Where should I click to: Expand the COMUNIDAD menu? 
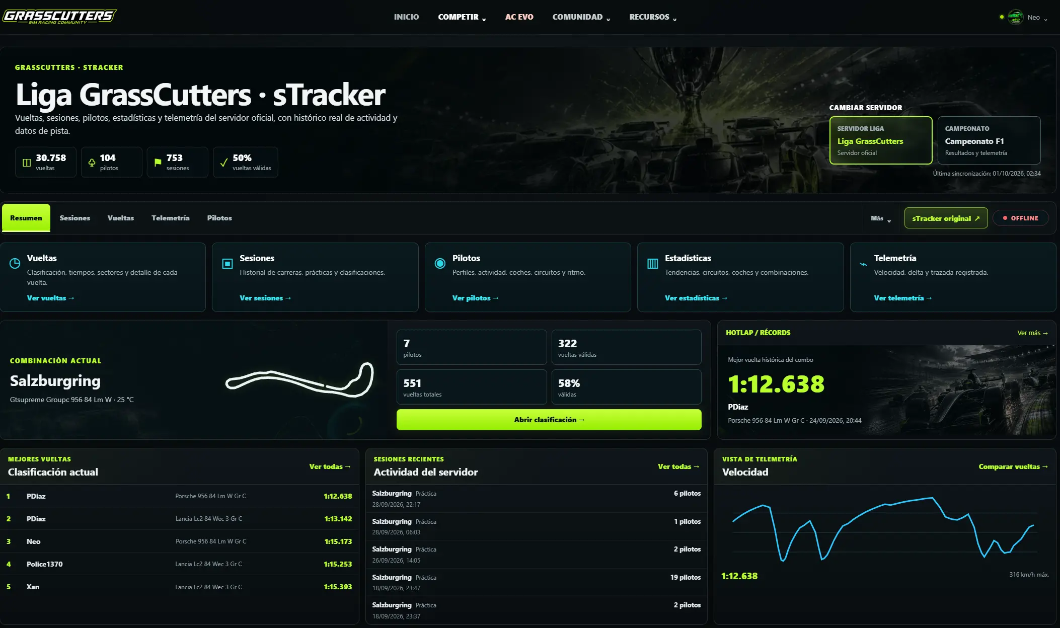(x=581, y=17)
